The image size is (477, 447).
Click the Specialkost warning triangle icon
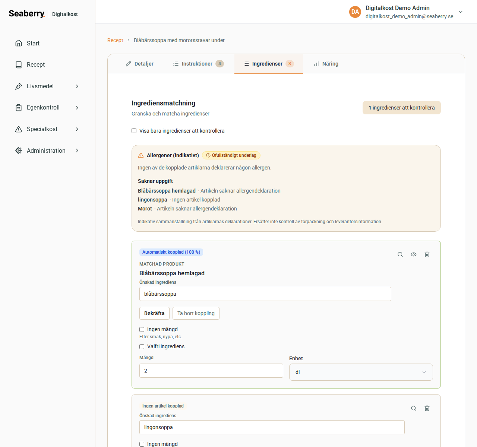(x=19, y=129)
